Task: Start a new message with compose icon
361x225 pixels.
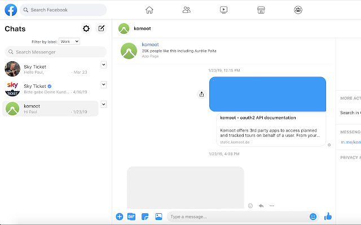Action: pos(102,29)
